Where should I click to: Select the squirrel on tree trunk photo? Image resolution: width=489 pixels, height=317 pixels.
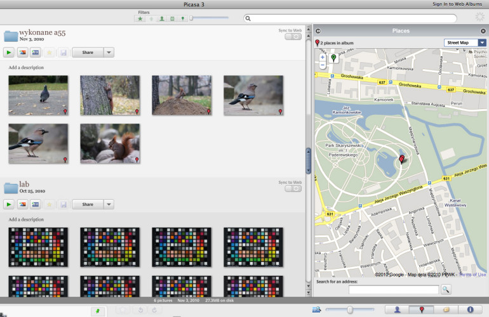(110, 95)
